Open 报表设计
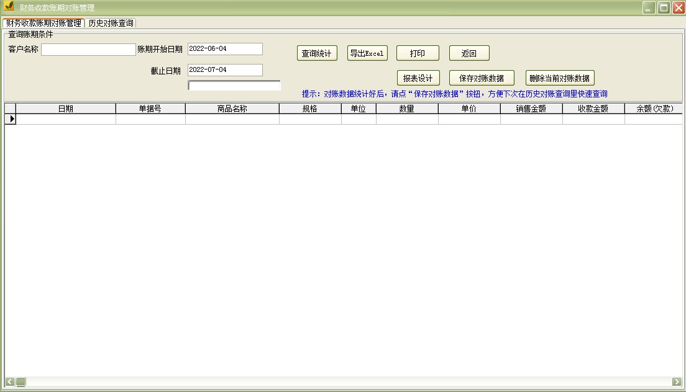This screenshot has width=686, height=392. tap(418, 78)
